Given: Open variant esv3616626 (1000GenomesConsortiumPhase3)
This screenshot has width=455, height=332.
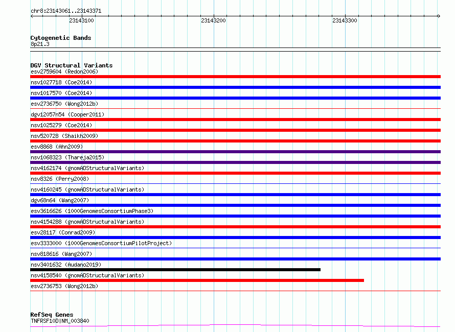Looking at the screenshot, I should coord(92,211).
